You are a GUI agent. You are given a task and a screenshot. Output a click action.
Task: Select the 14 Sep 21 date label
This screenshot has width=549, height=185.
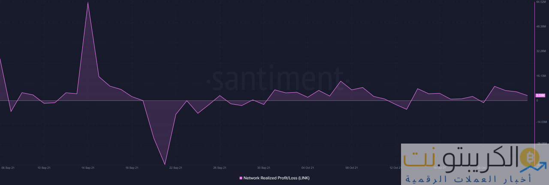[x=88, y=168]
